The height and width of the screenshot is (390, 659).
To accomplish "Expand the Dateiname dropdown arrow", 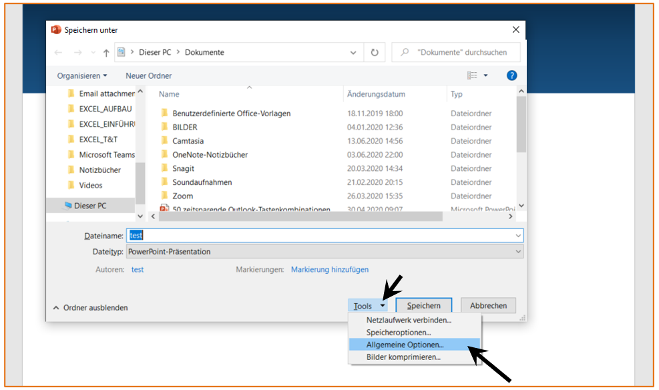I will point(518,236).
